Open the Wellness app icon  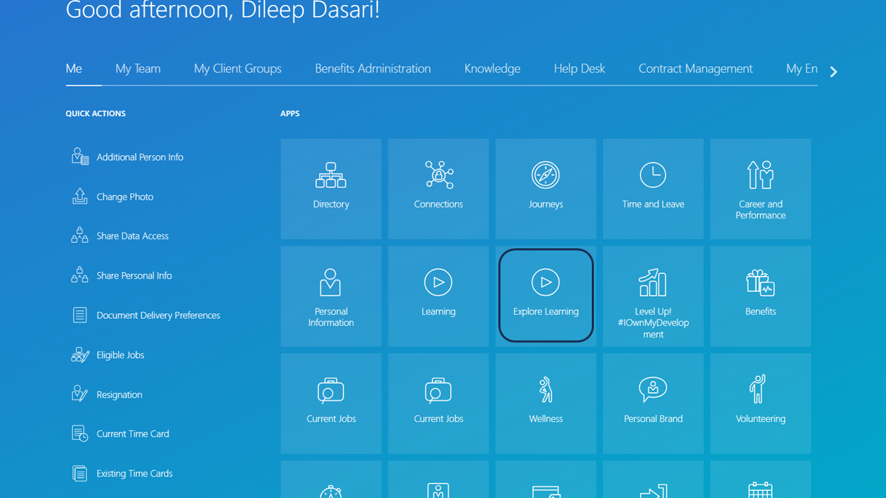click(x=545, y=390)
